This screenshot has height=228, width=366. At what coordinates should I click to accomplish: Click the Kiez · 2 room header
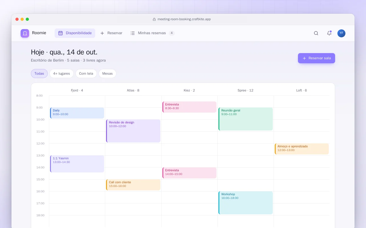pyautogui.click(x=189, y=90)
